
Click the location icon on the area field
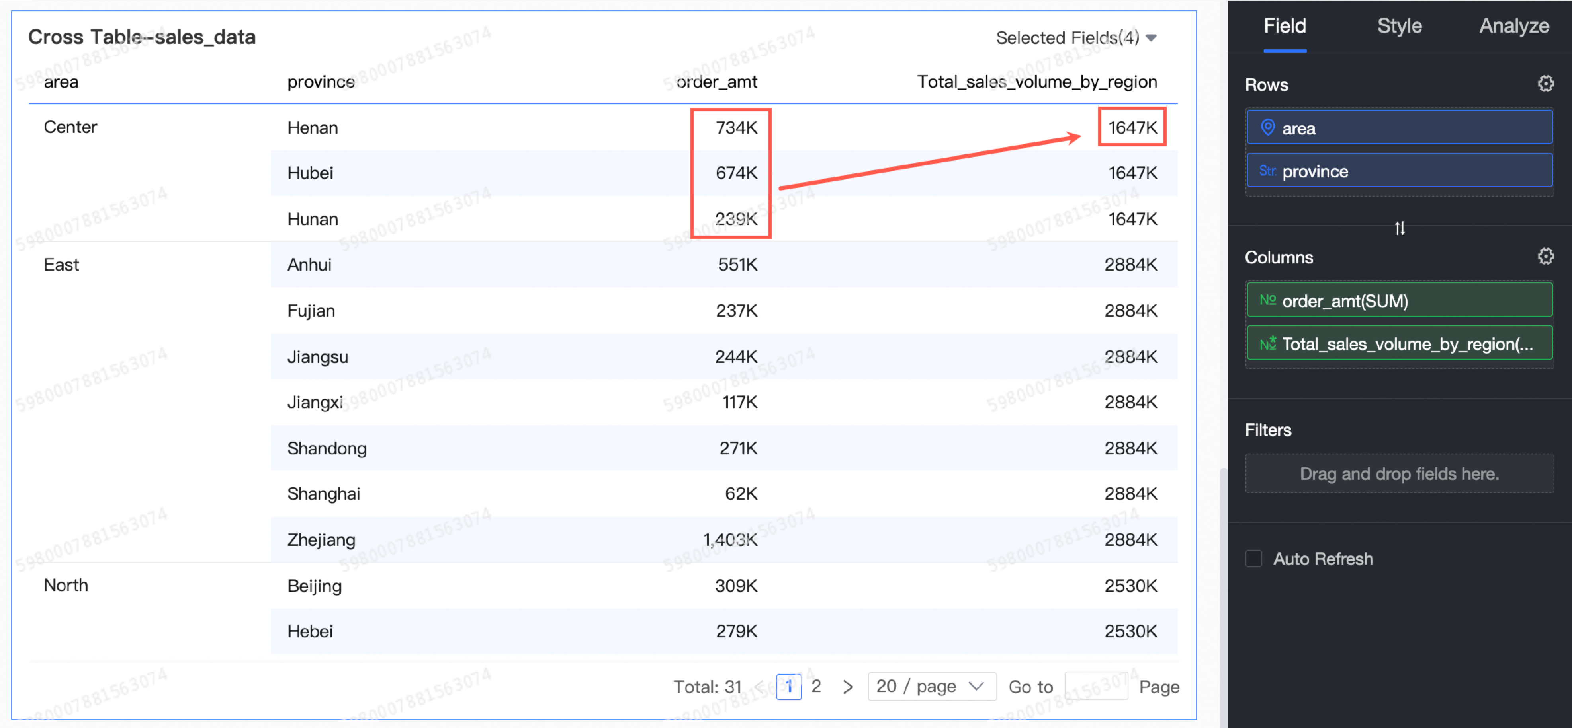(1267, 127)
